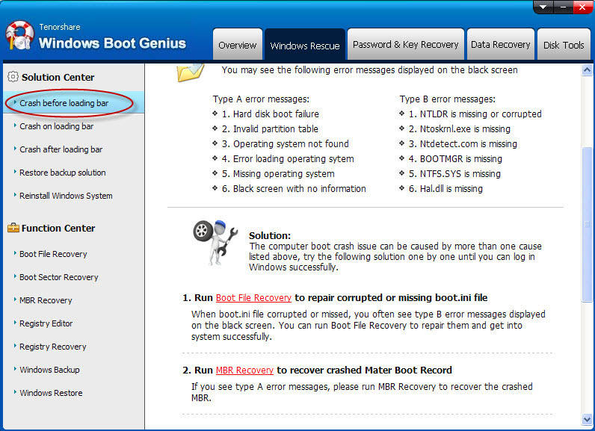Click '6. Black screen with no information'
Image resolution: width=595 pixels, height=431 pixels.
[294, 188]
